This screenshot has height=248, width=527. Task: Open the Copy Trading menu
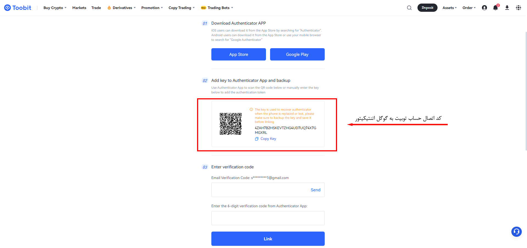181,8
